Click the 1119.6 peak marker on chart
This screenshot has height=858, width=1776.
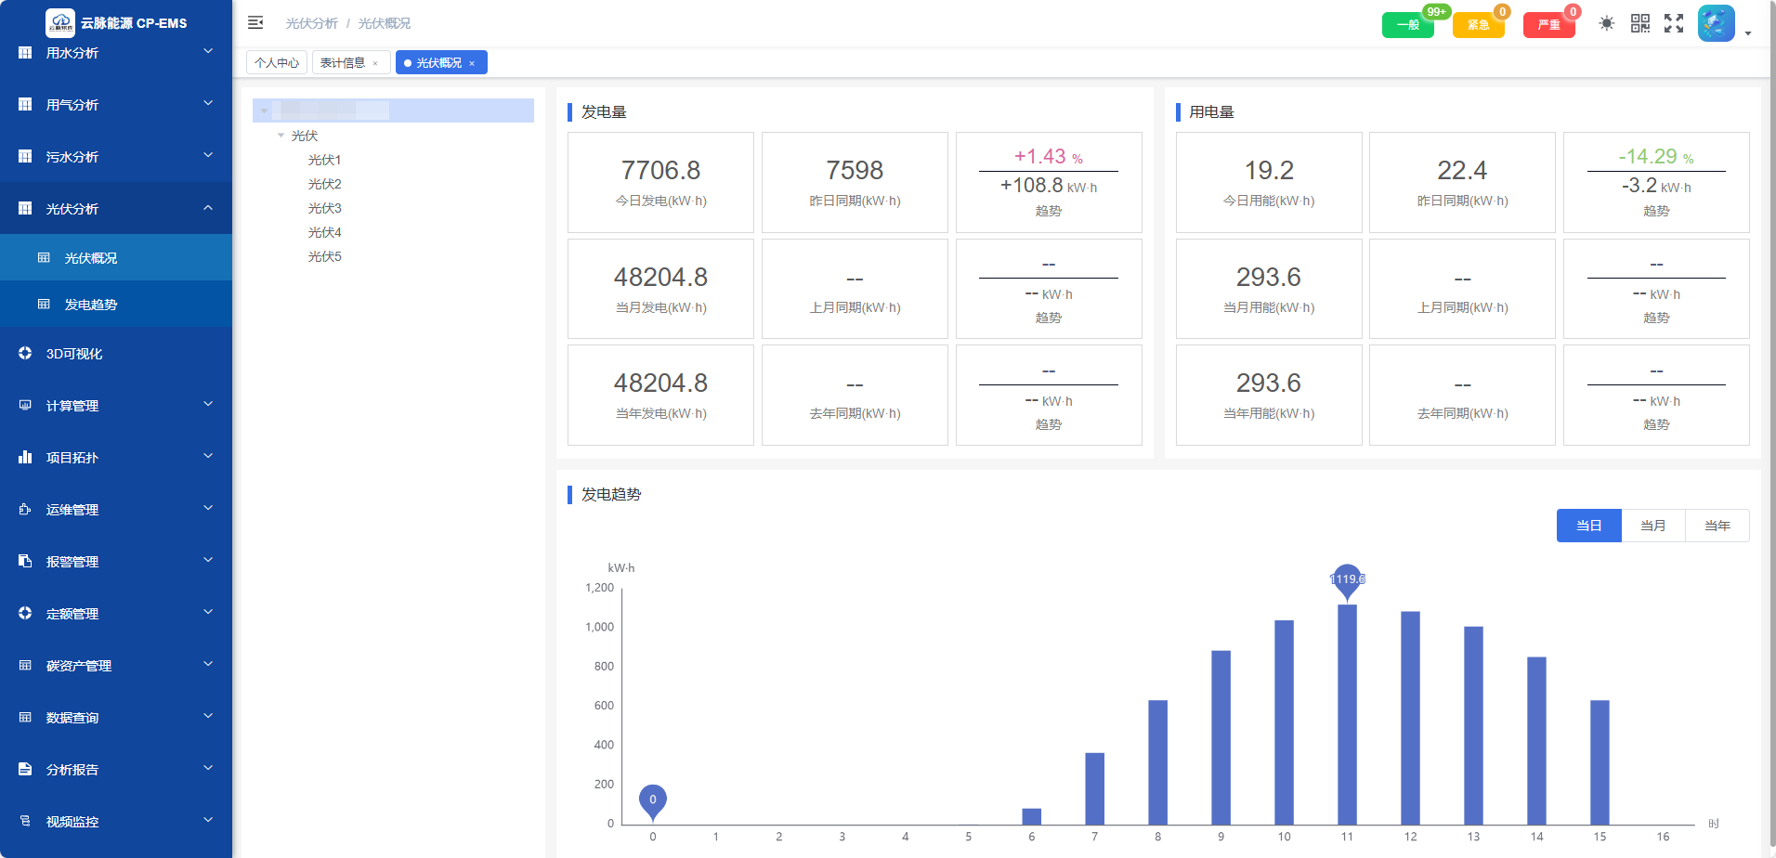(1347, 579)
